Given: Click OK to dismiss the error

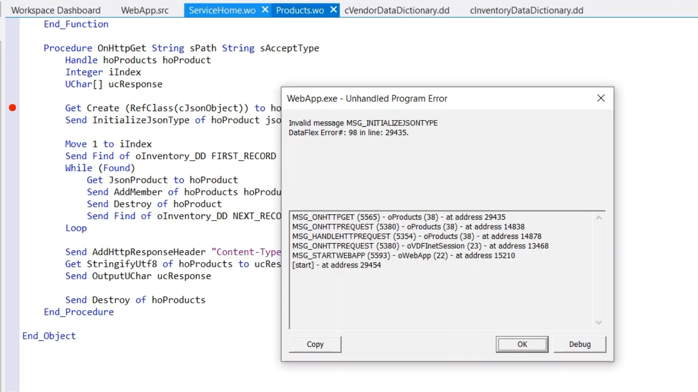Looking at the screenshot, I should (522, 344).
